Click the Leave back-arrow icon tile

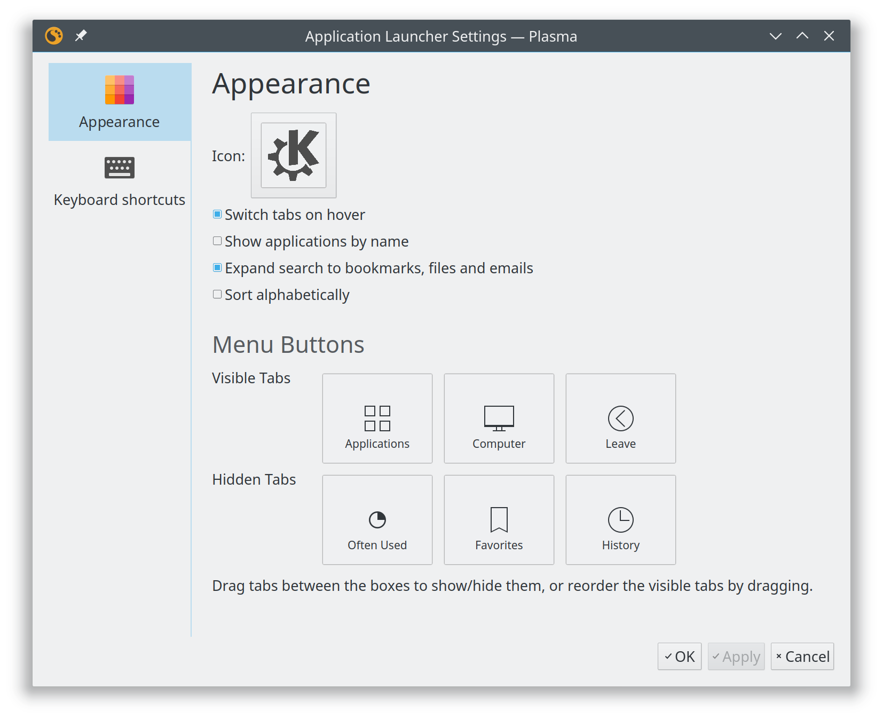(x=620, y=418)
